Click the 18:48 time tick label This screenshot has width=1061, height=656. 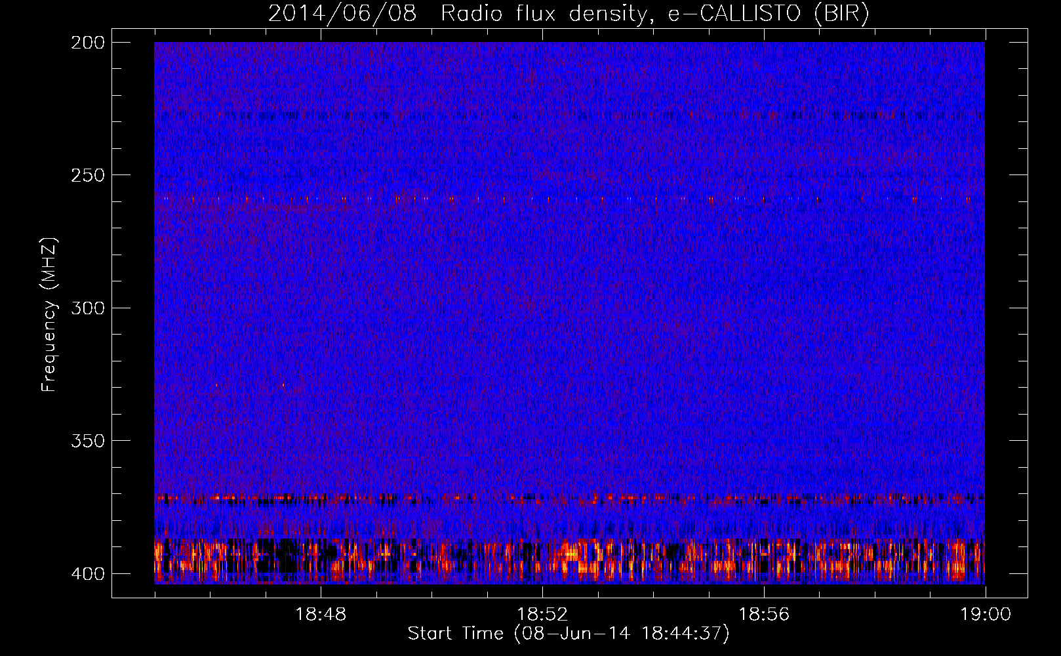coord(321,615)
